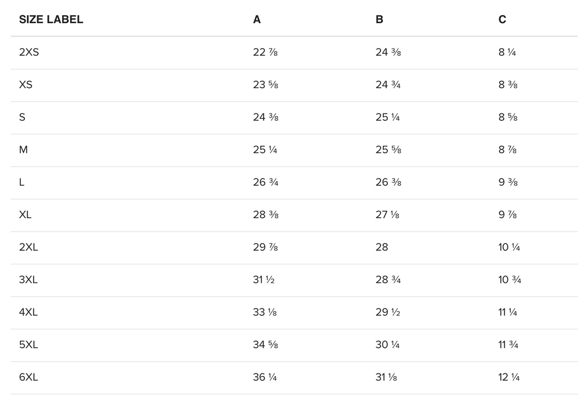Click the column B header
Viewport: 578px width, 401px height.
point(379,19)
